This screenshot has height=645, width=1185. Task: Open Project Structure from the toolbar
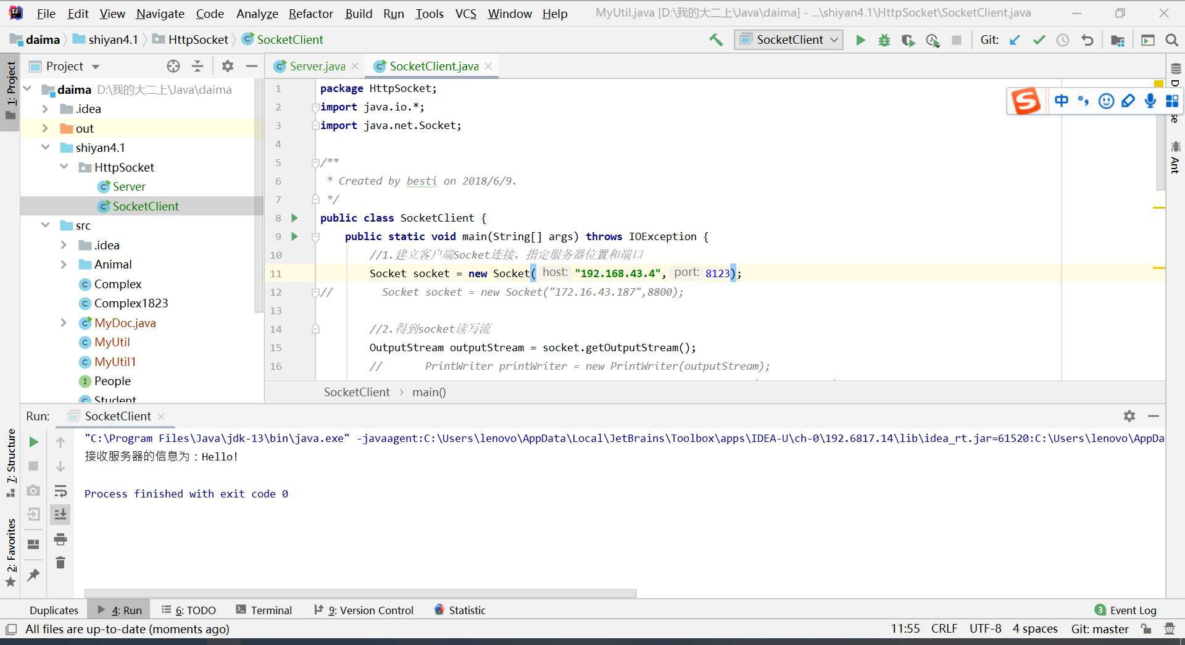[1118, 40]
